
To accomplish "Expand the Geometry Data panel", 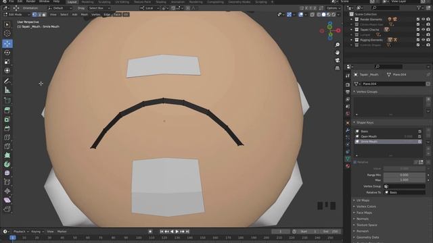I will 367,237.
